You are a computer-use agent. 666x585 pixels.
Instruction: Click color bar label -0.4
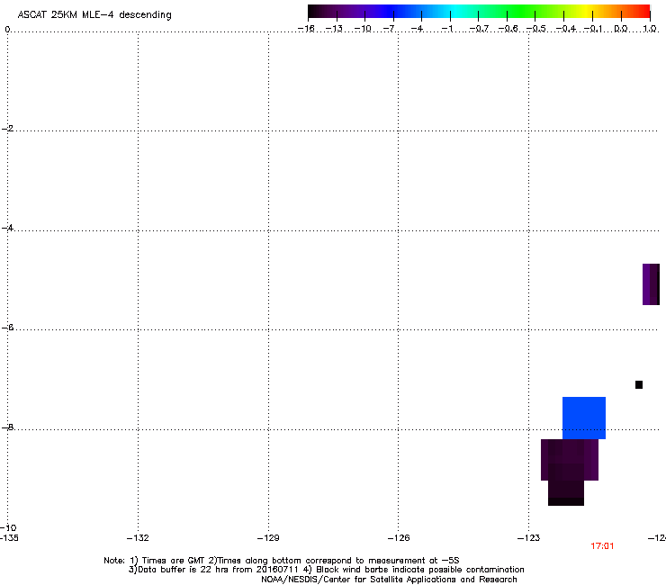click(566, 29)
